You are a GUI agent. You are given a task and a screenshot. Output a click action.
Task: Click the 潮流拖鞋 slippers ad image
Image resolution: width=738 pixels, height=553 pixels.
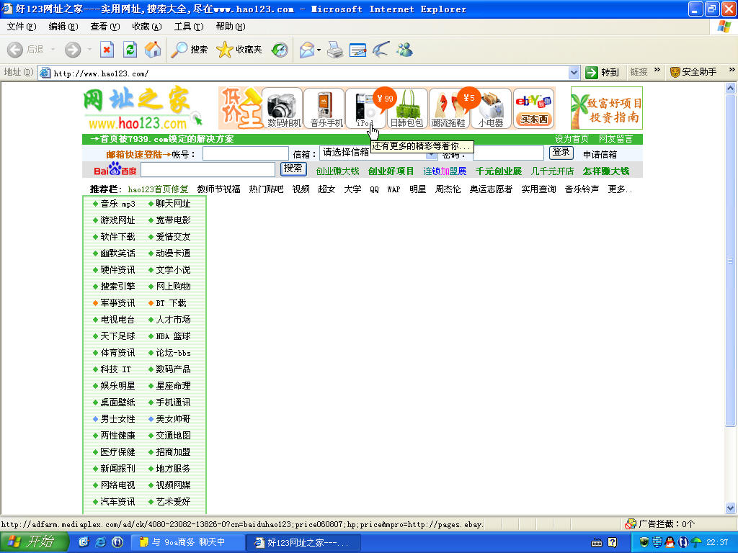pyautogui.click(x=448, y=109)
